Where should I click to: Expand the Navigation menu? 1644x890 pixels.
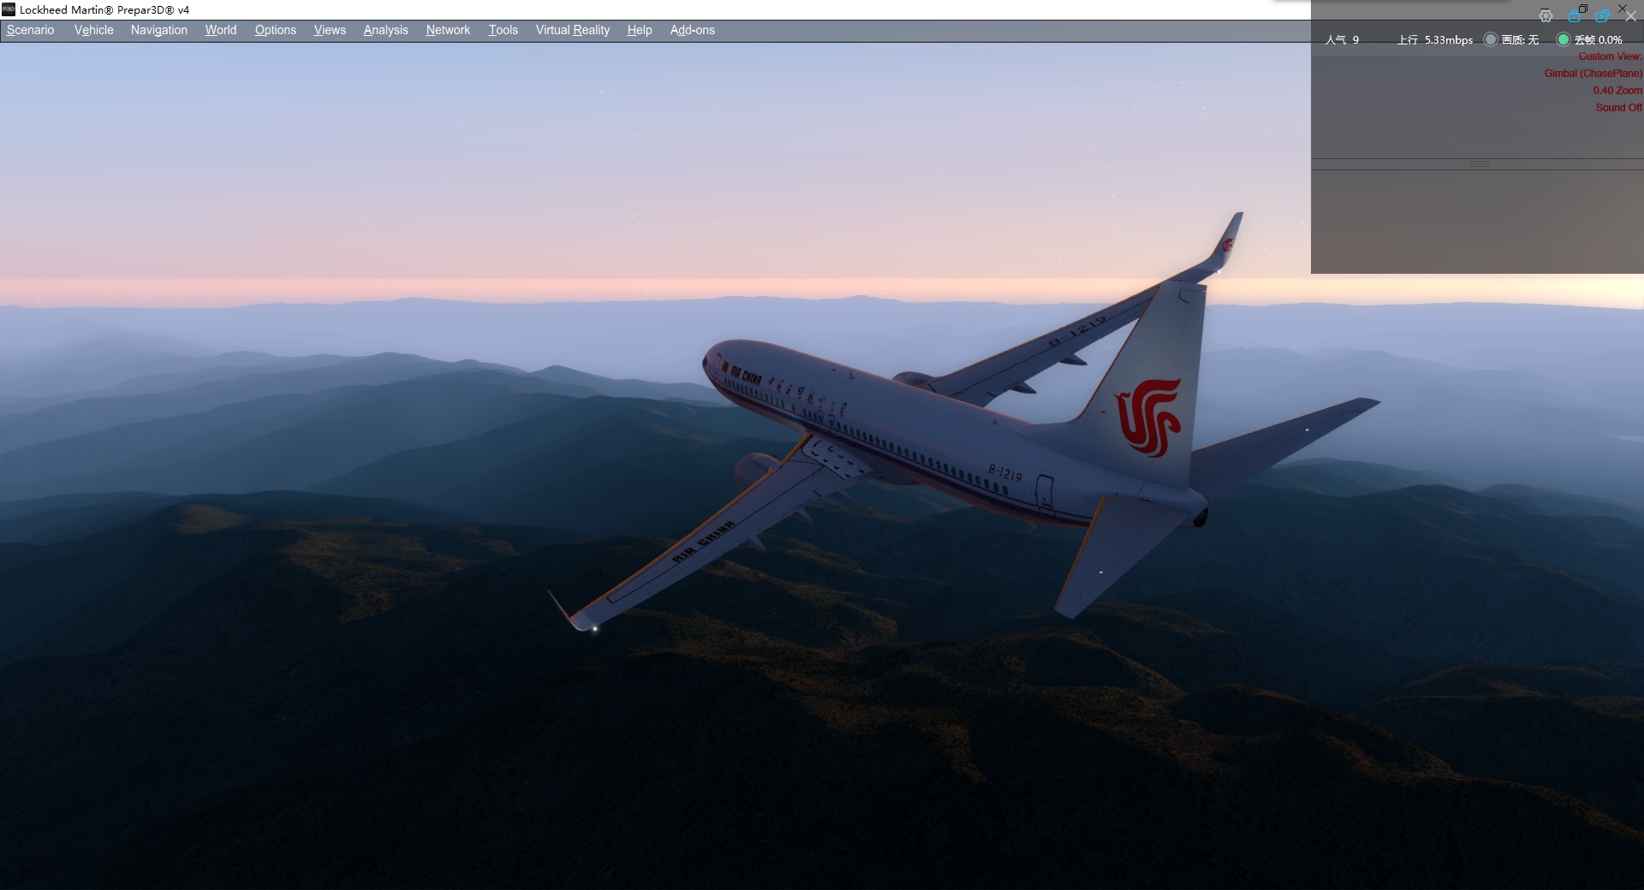click(x=158, y=30)
